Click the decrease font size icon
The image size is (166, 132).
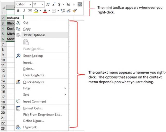coord(54,4)
